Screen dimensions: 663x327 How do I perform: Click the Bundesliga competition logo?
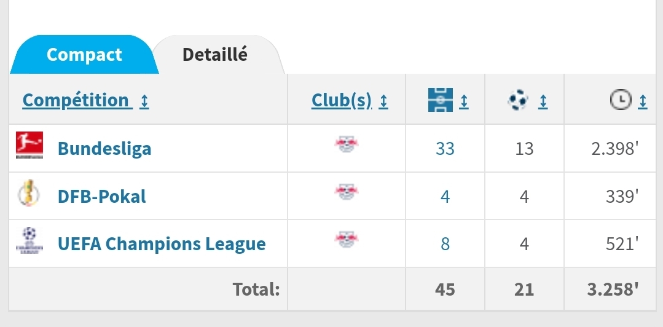(29, 147)
